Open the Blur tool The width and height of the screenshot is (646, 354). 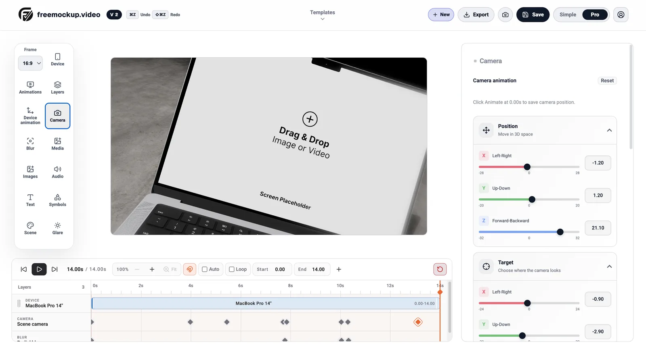(30, 144)
